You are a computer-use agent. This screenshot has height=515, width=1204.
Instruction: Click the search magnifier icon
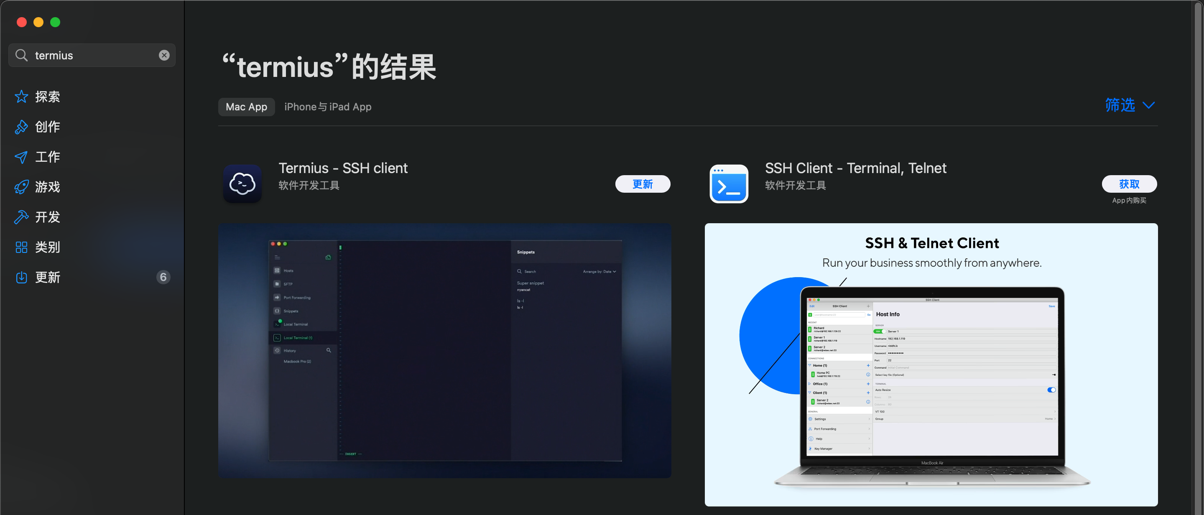(x=21, y=55)
